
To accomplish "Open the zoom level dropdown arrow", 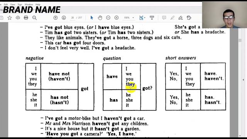I will coord(133,18).
